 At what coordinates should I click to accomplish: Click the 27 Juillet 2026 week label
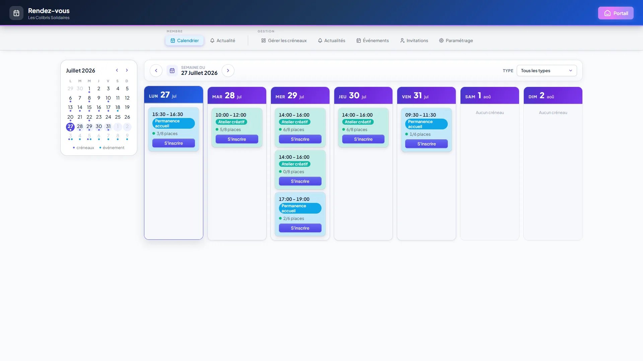[x=199, y=73]
